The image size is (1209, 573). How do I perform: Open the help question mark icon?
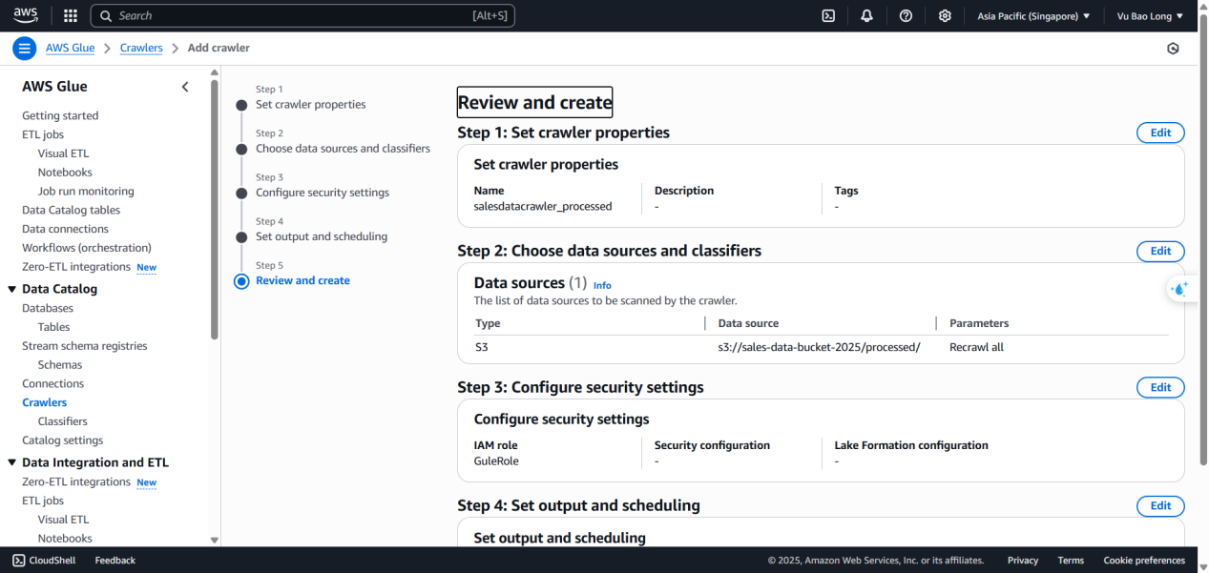906,15
